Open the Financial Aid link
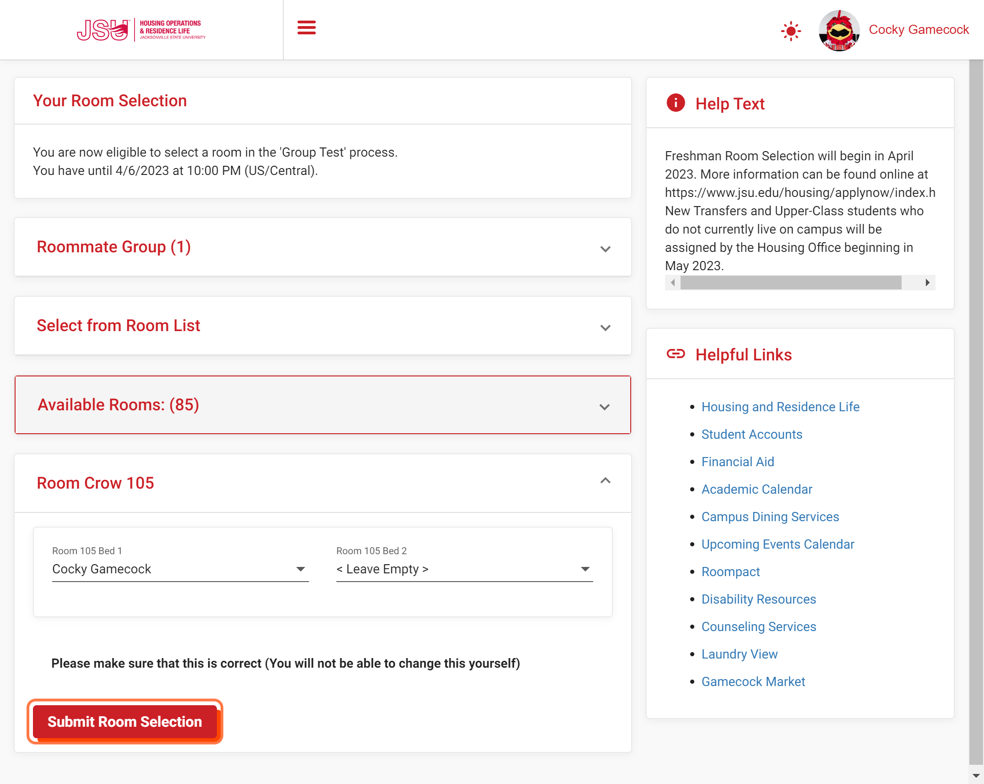The width and height of the screenshot is (984, 784). pyautogui.click(x=738, y=462)
